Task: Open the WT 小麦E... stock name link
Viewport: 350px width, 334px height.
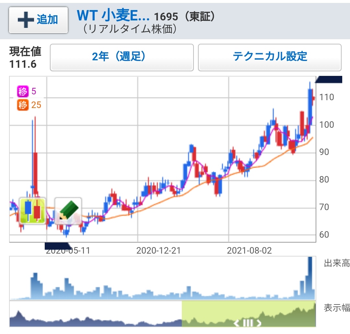Action: coord(113,15)
